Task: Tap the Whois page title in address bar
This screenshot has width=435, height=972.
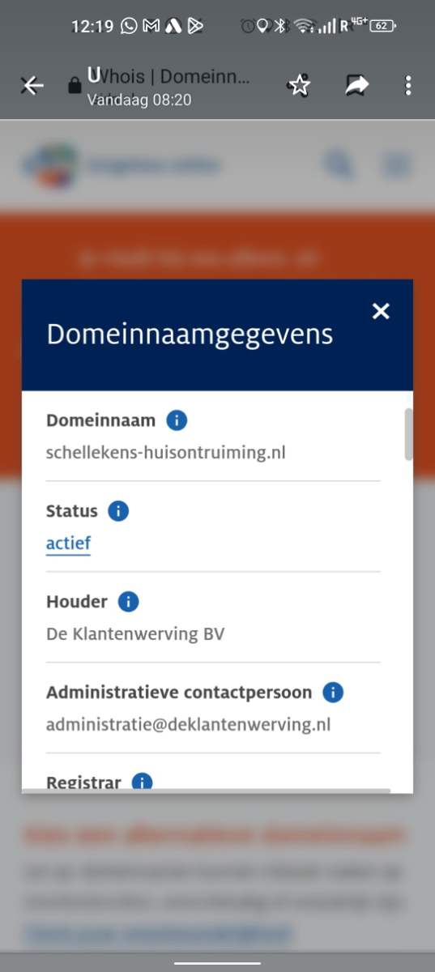Action: pos(168,77)
